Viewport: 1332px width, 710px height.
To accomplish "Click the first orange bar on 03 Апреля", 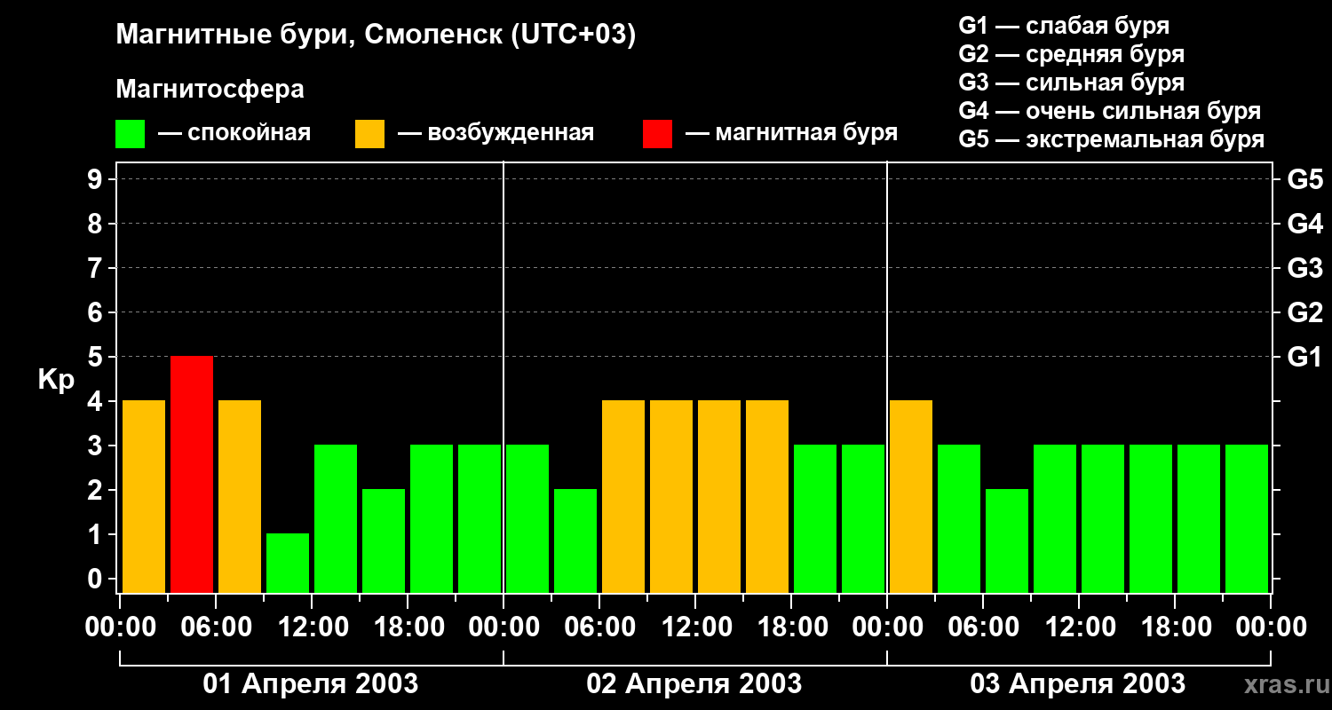I will pos(911,496).
